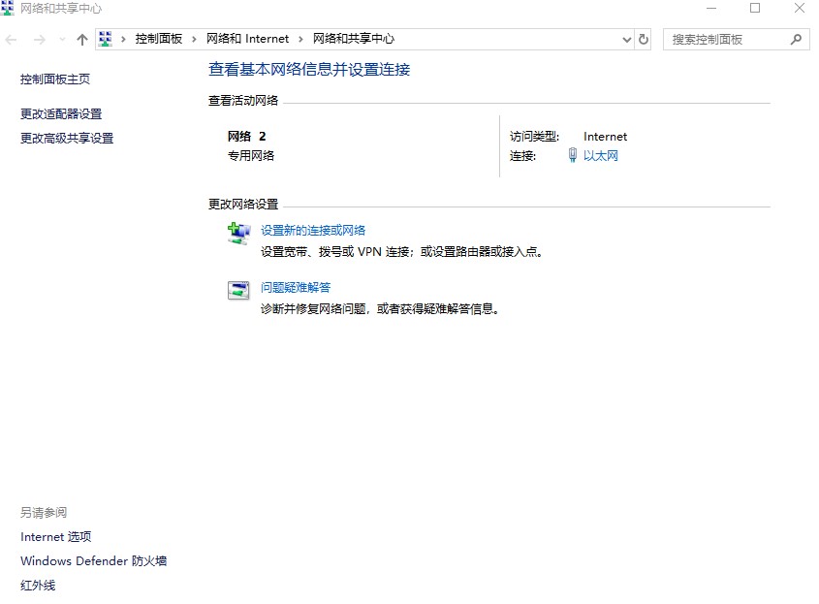Open 设置新的连接或网络 link
The height and width of the screenshot is (604, 819).
pyautogui.click(x=313, y=231)
